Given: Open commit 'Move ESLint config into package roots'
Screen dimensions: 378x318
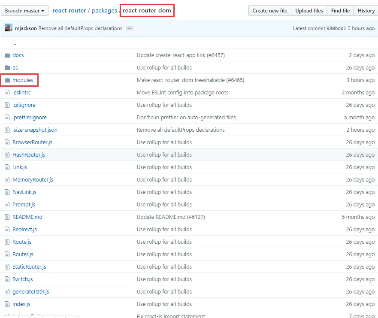Looking at the screenshot, I should pos(182,93).
